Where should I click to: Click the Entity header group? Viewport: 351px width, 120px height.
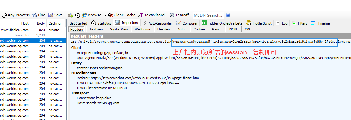(76, 63)
